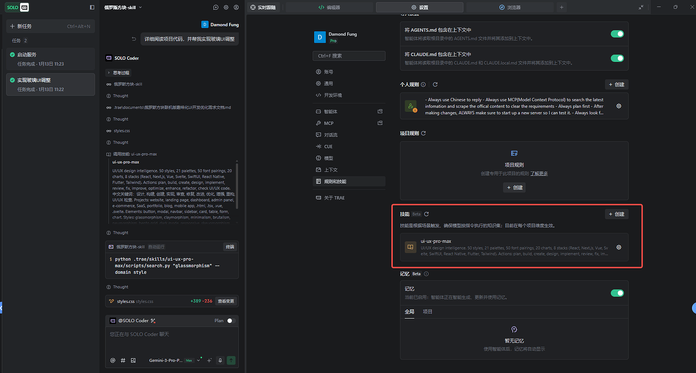Click the sparkle prompt-enhance icon
The width and height of the screenshot is (696, 373).
209,360
